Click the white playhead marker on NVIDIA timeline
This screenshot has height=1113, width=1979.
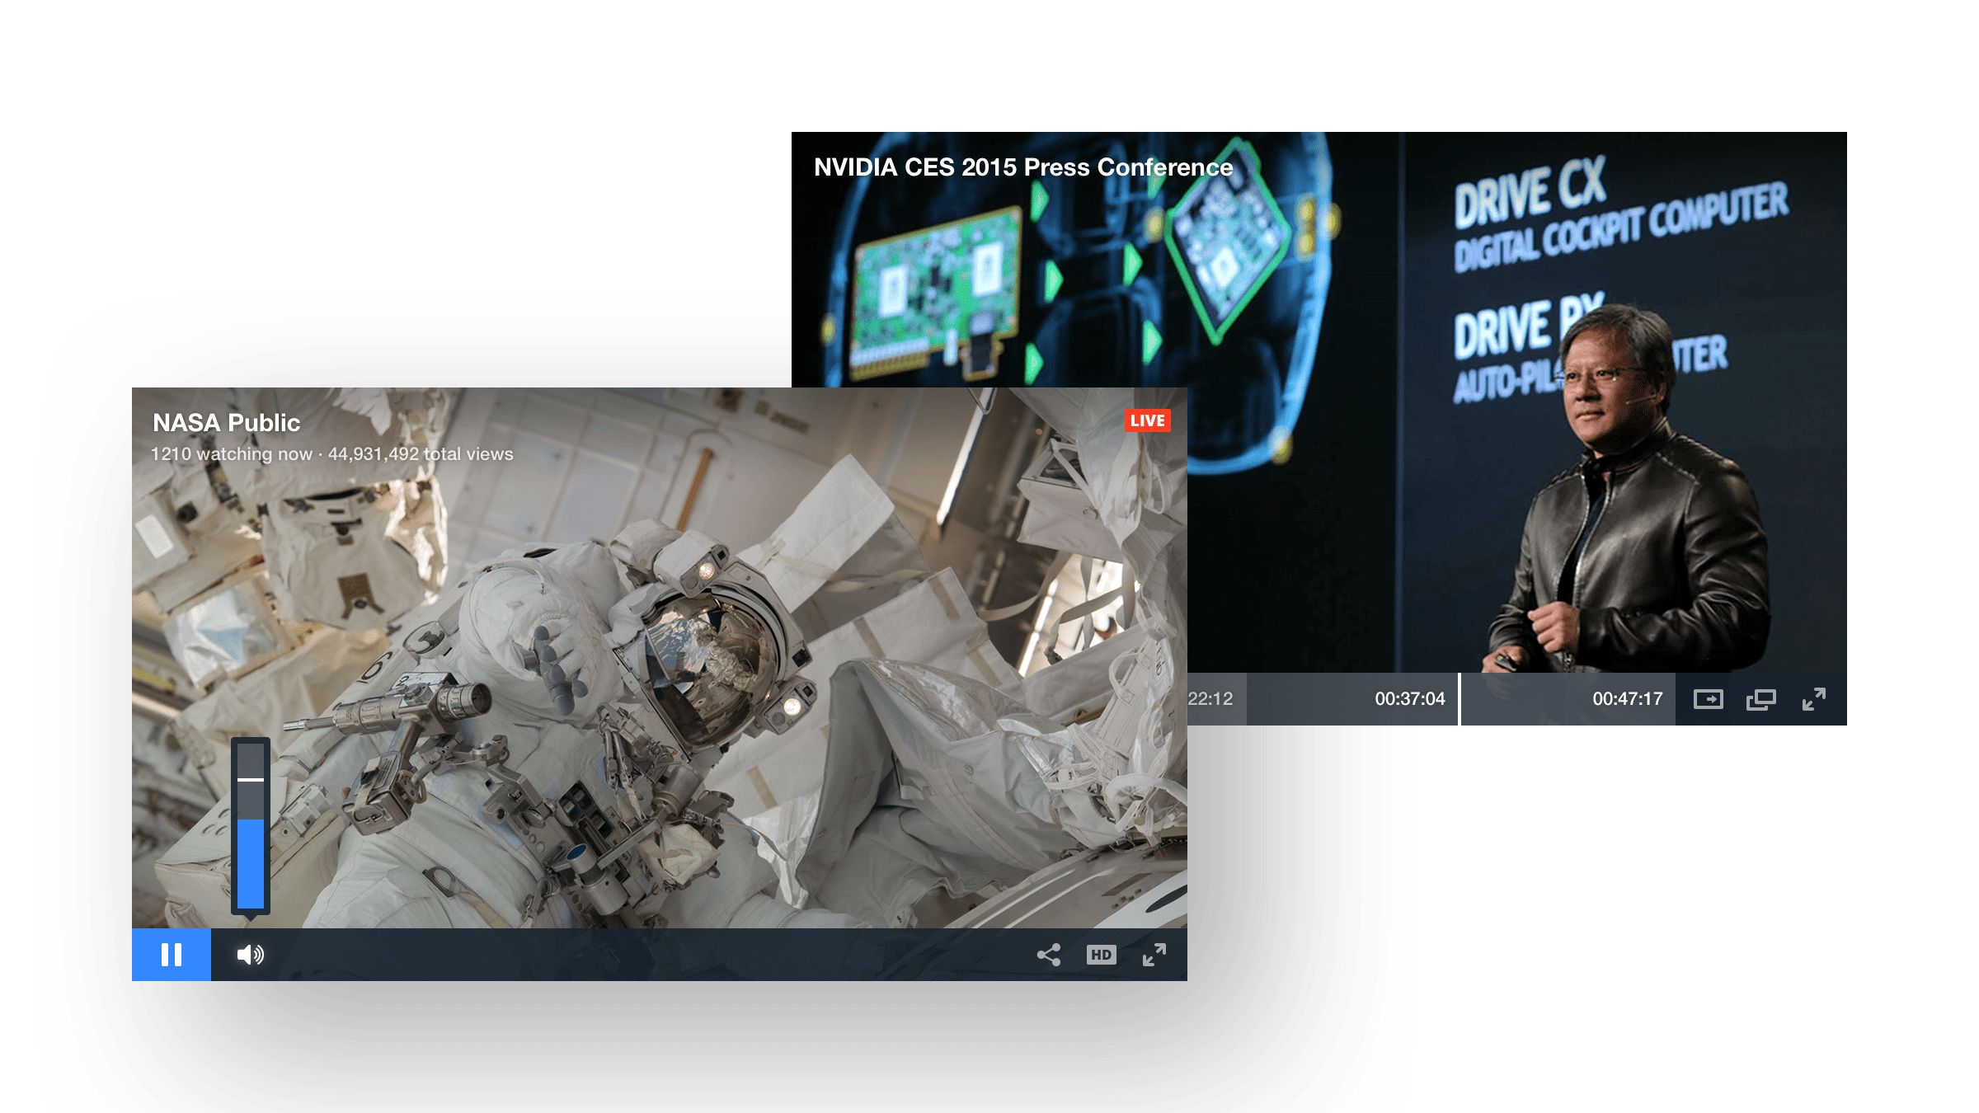(x=1460, y=699)
